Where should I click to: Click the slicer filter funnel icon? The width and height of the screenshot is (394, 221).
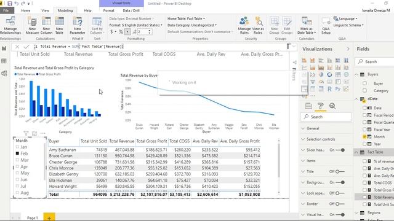[26, 133]
